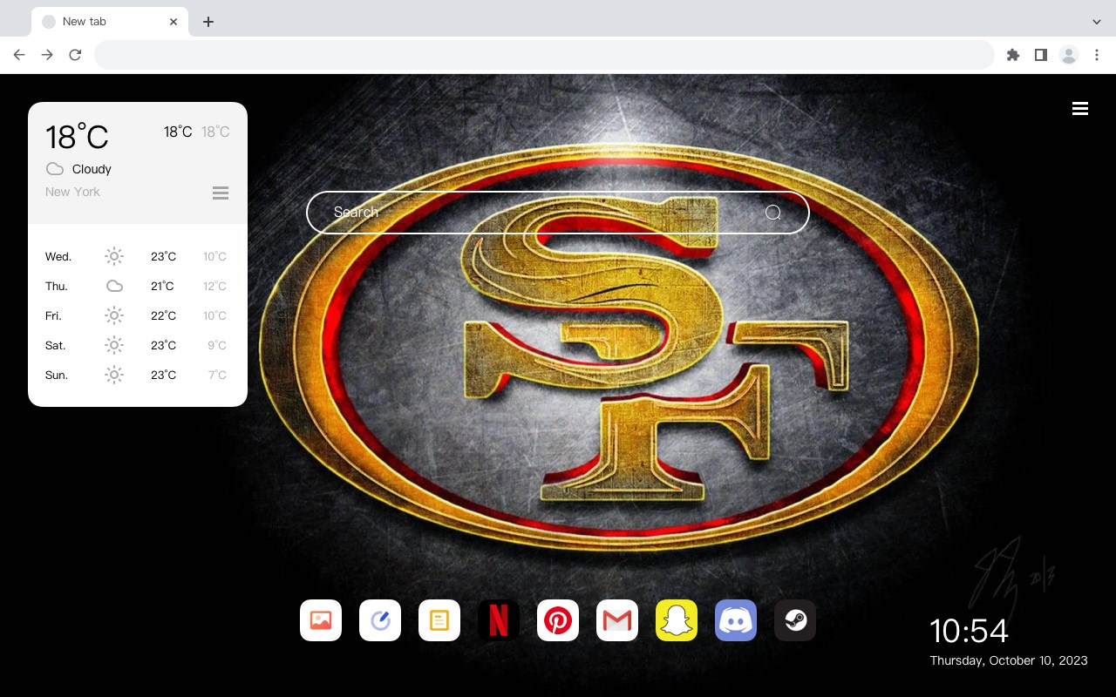Viewport: 1116px width, 697px height.
Task: Open the Steam shortcut
Action: click(795, 620)
